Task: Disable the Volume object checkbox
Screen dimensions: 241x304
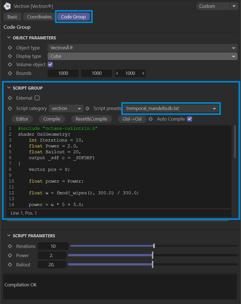Action: [x=50, y=64]
